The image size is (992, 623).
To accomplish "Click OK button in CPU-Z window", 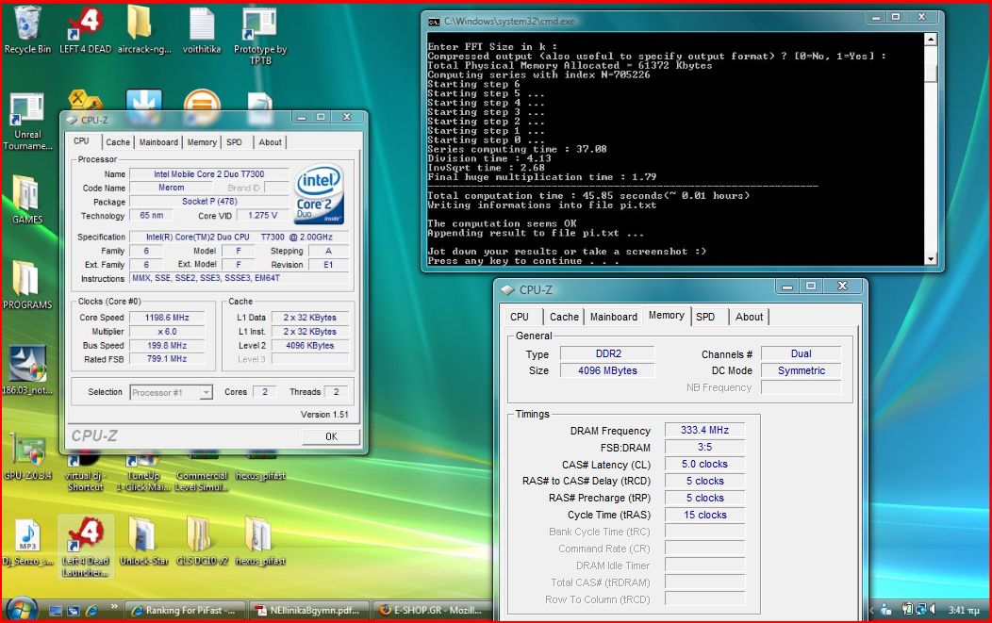I will (x=331, y=436).
